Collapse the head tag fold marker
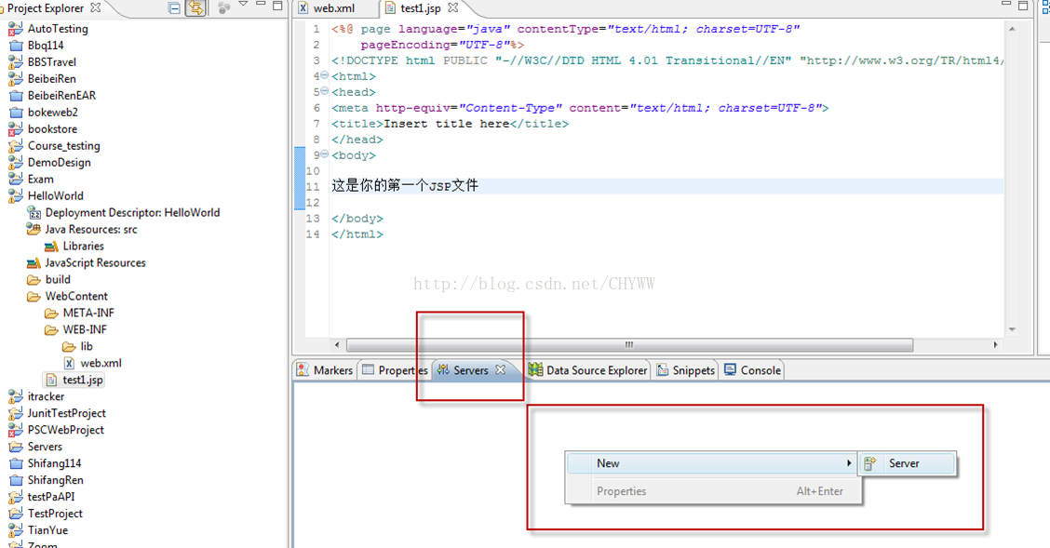1050x548 pixels. [325, 91]
